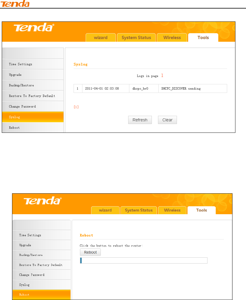Click Upgrade in Syslog page sidebar
Image resolution: width=246 pixels, height=300 pixels.
click(x=33, y=75)
